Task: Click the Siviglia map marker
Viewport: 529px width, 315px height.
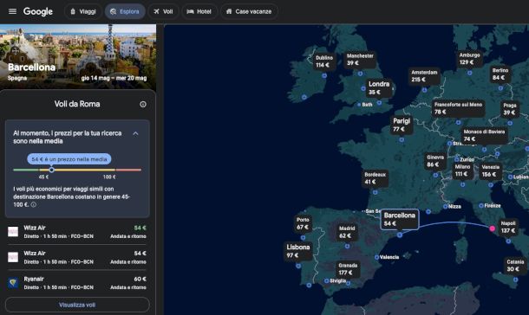Action: 326,280
